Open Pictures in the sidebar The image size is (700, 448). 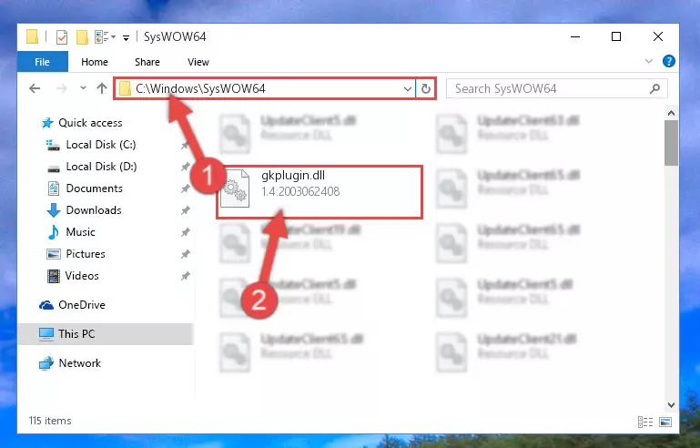click(x=86, y=254)
